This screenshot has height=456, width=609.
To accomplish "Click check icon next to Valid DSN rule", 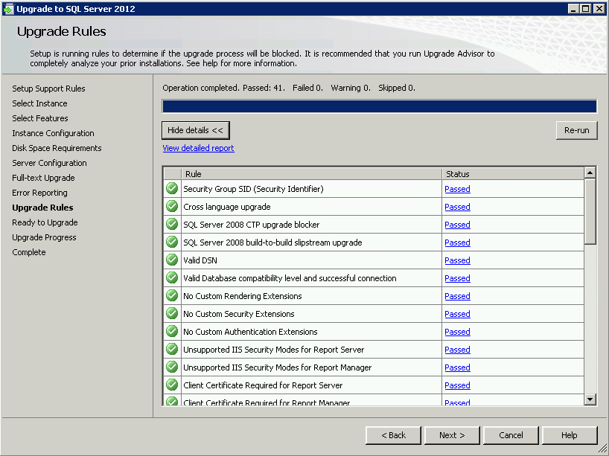I will click(x=172, y=260).
